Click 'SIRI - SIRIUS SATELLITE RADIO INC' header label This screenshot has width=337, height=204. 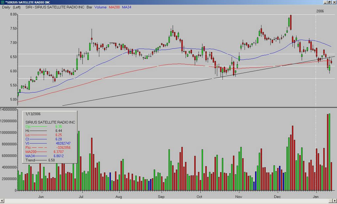coord(55,7)
